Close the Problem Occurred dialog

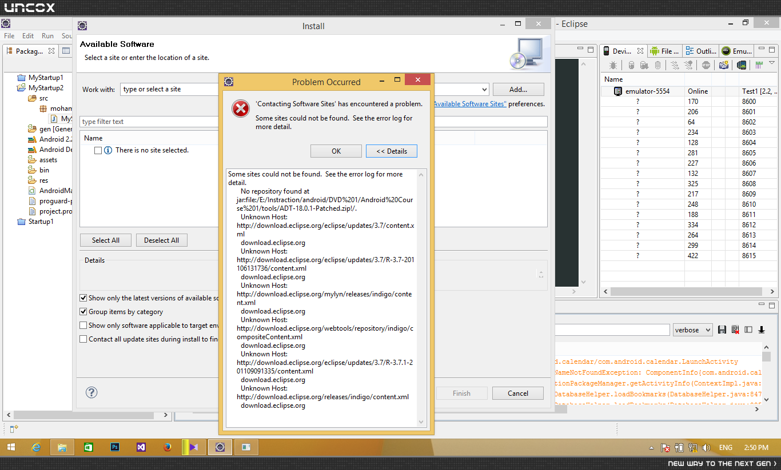(418, 79)
